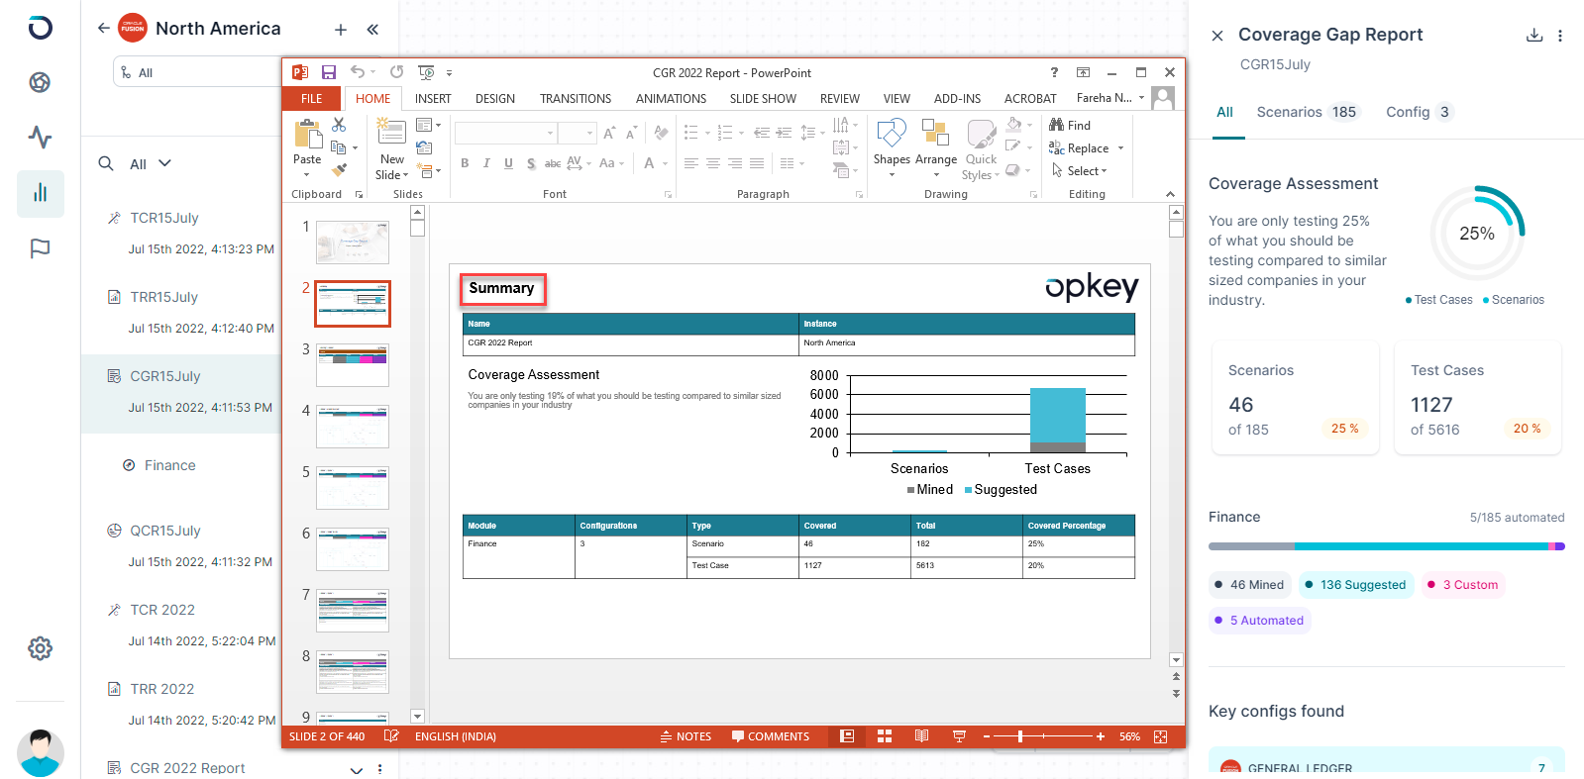
Task: Toggle Italic formatting
Action: [486, 163]
